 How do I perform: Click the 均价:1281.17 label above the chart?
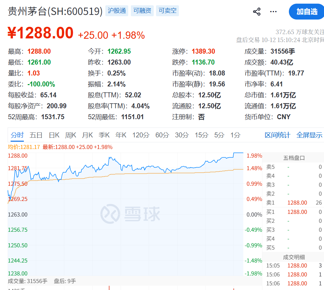(x=24, y=147)
